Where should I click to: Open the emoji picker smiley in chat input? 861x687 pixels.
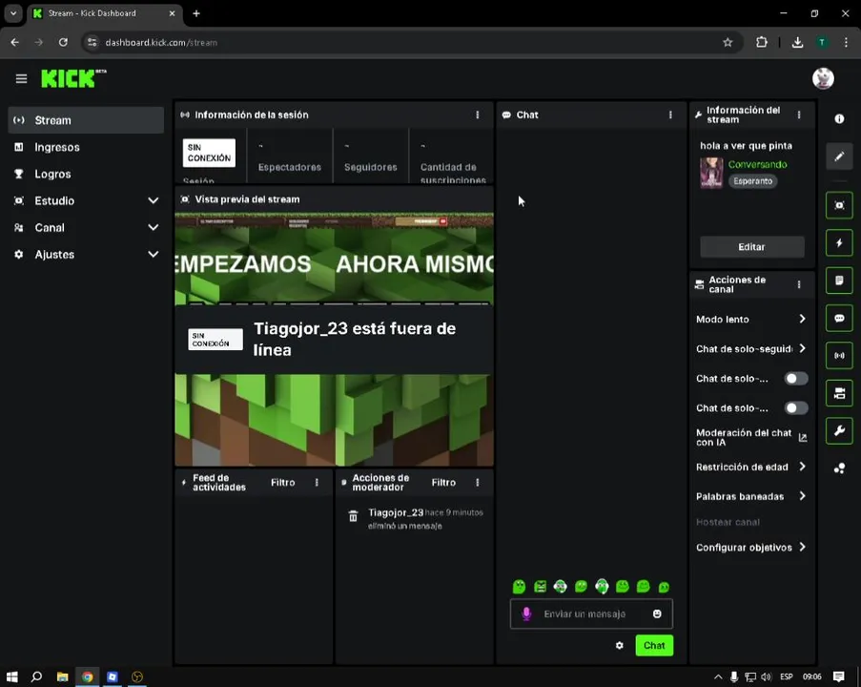pyautogui.click(x=657, y=614)
